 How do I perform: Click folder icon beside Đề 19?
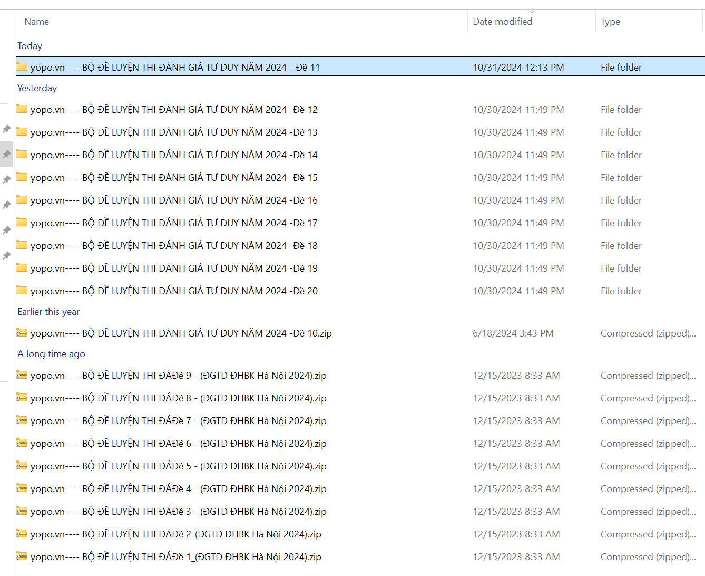click(x=22, y=267)
